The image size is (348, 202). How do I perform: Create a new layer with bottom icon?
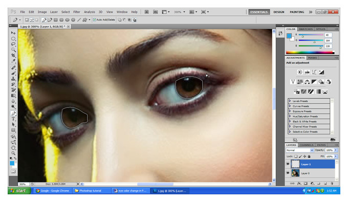pos(325,184)
